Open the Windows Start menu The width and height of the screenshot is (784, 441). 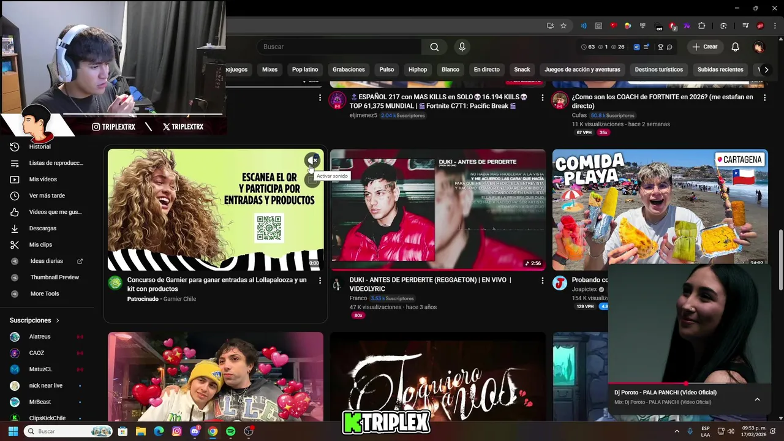pos(13,431)
